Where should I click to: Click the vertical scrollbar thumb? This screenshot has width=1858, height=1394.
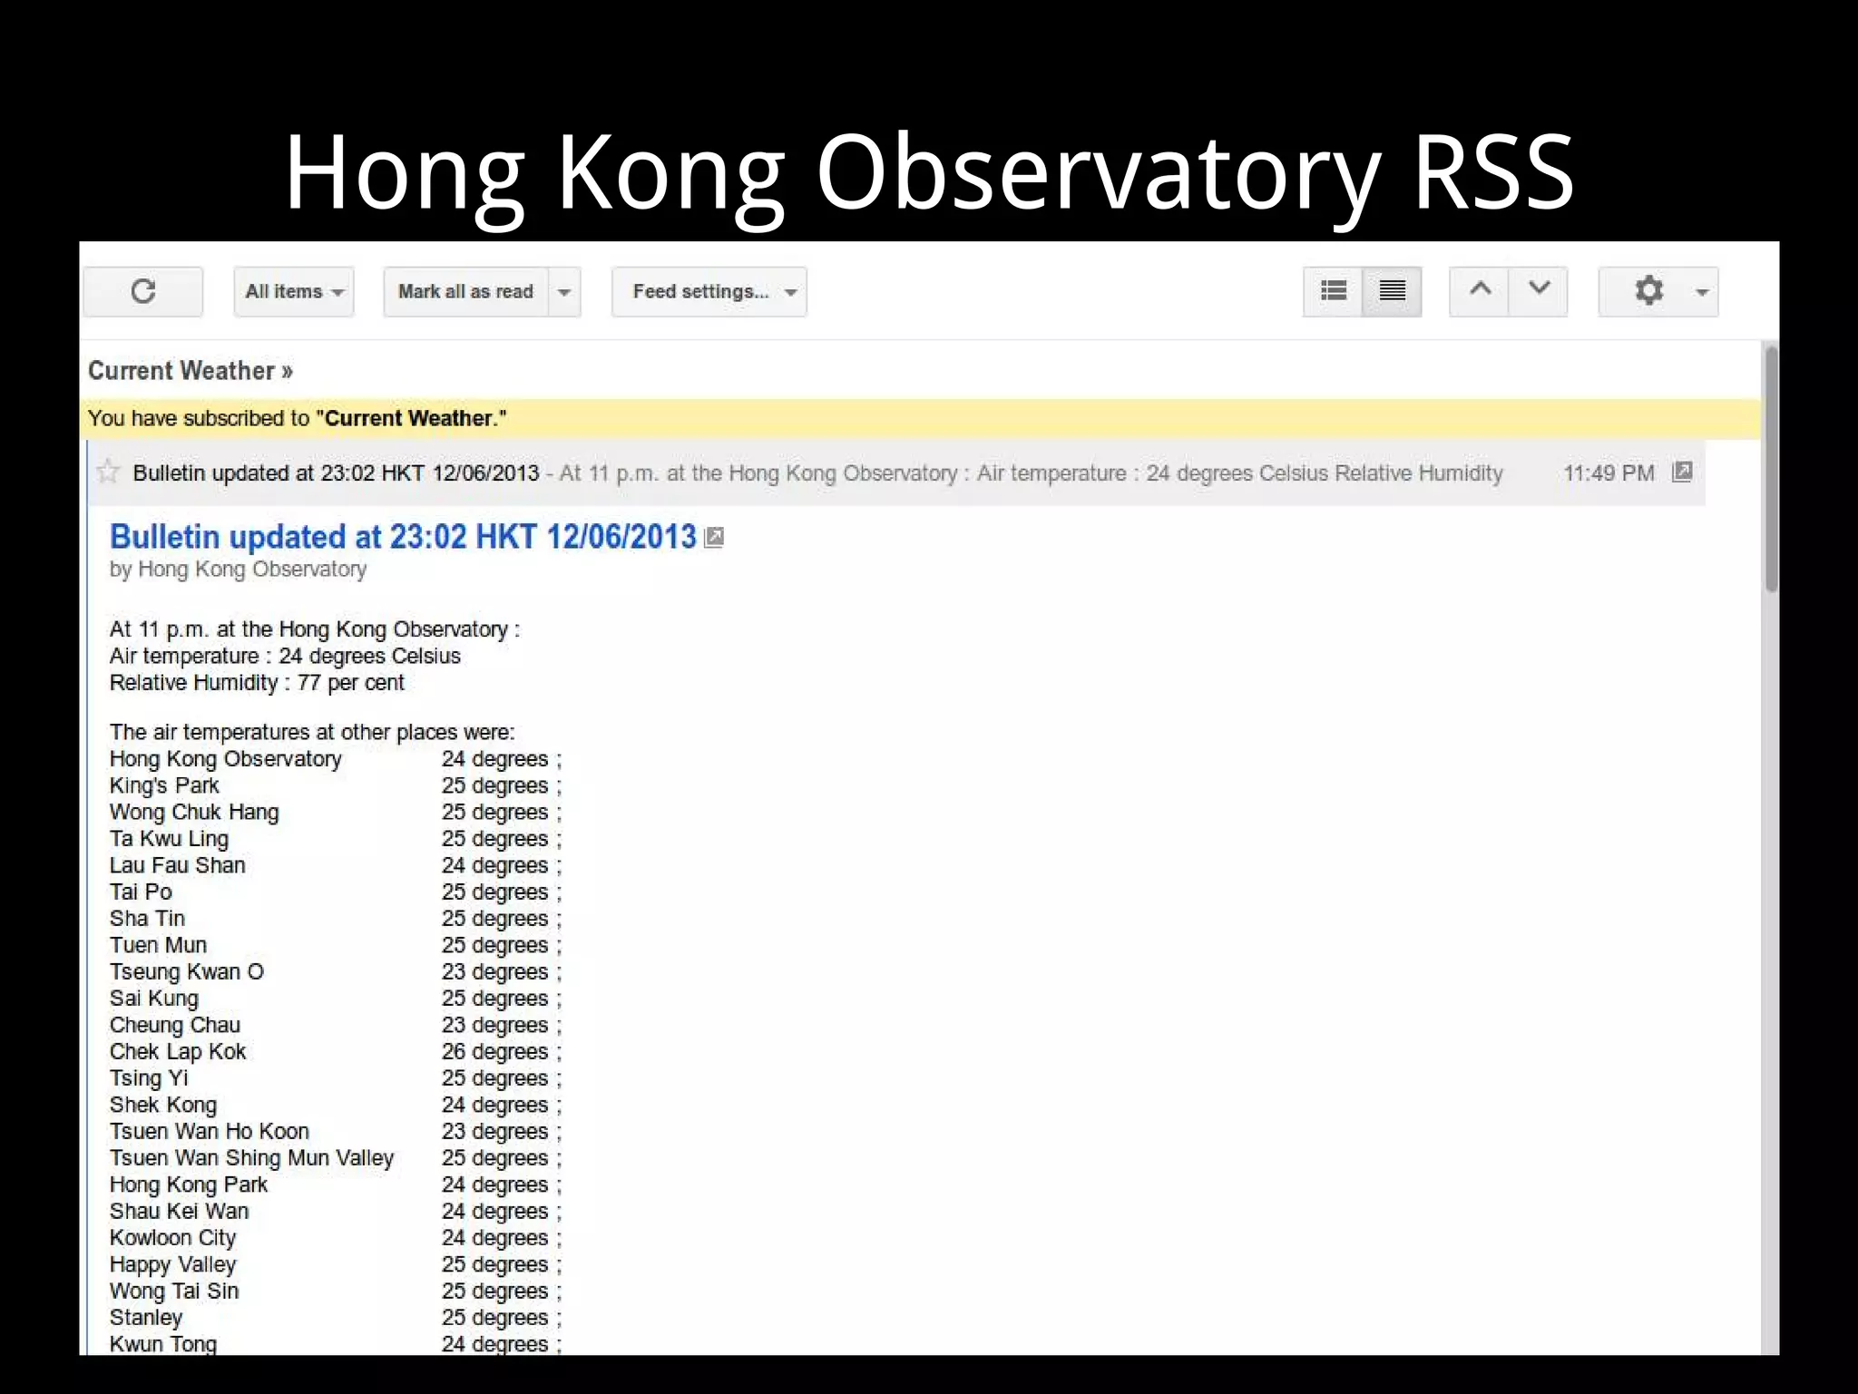click(1771, 469)
